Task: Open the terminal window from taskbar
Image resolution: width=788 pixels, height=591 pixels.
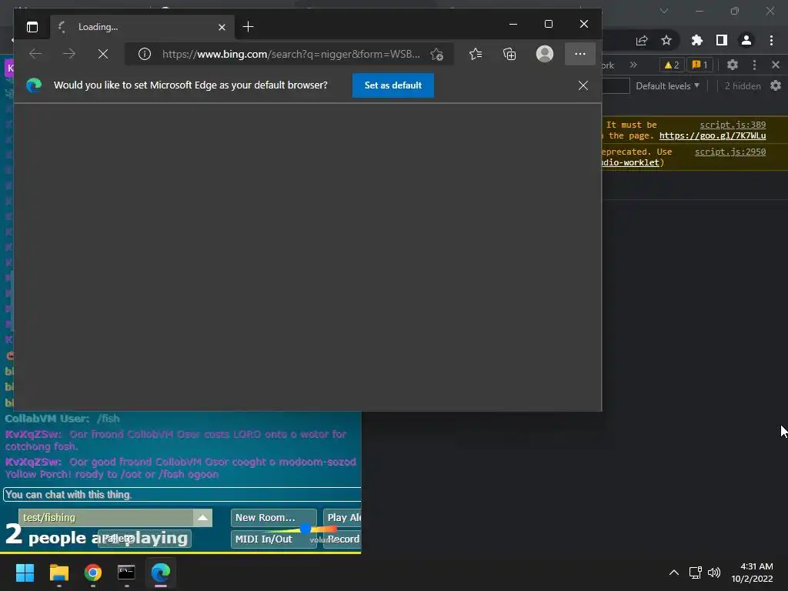Action: click(126, 573)
